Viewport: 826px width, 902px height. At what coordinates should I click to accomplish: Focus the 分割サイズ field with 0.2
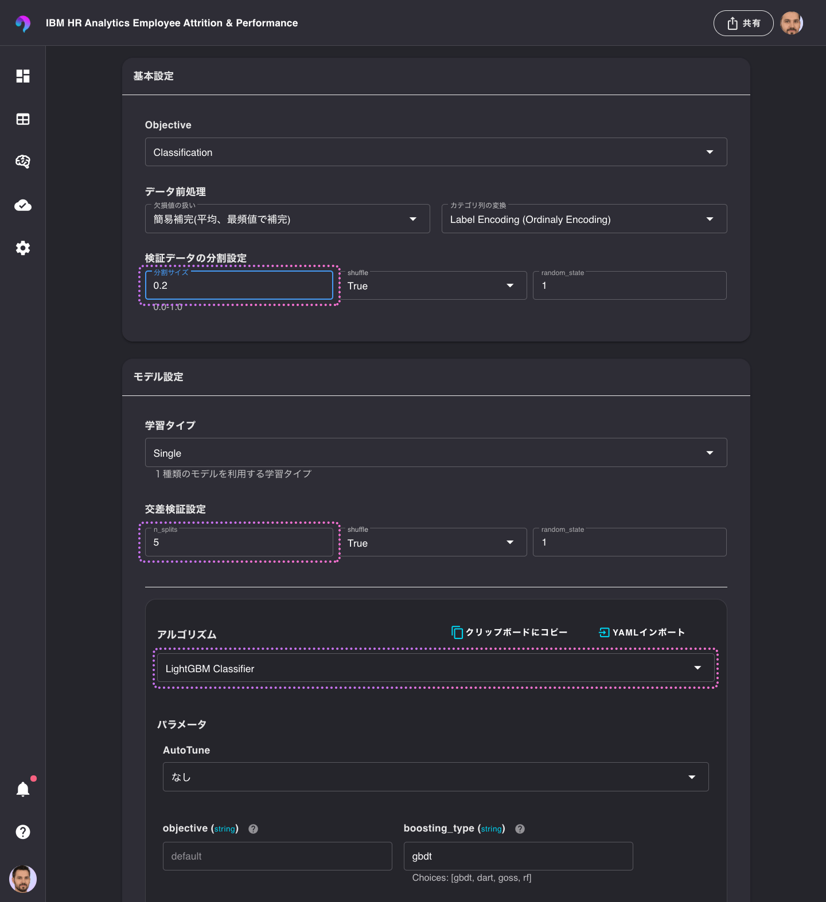point(239,285)
